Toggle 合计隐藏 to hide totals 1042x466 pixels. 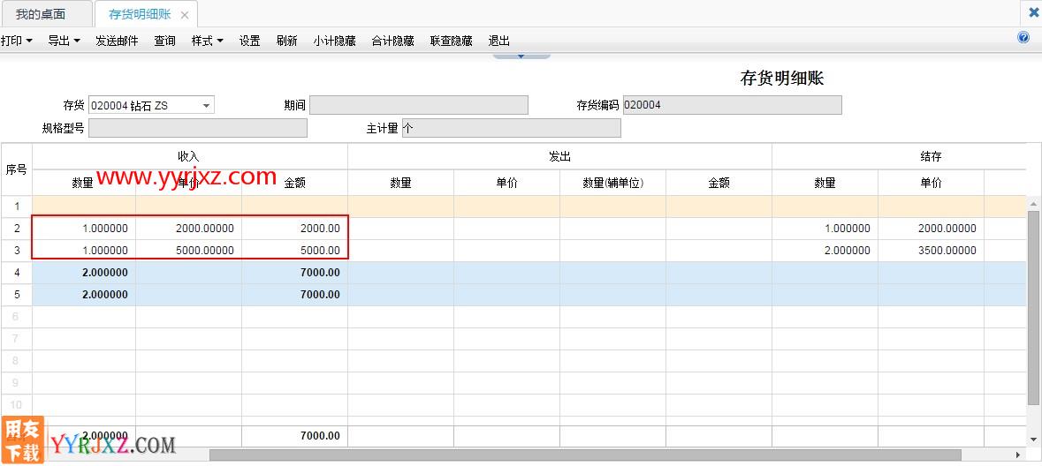point(392,41)
